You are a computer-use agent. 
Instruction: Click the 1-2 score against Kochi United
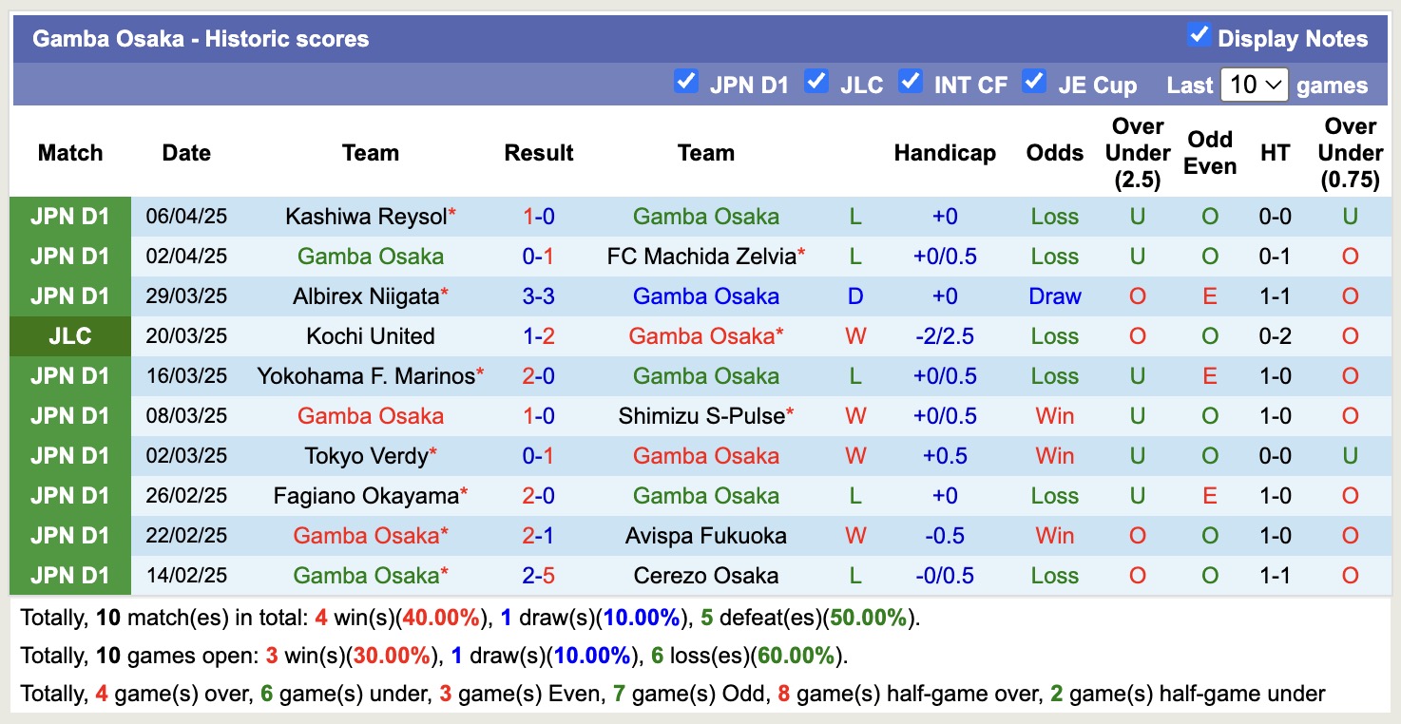click(x=539, y=336)
